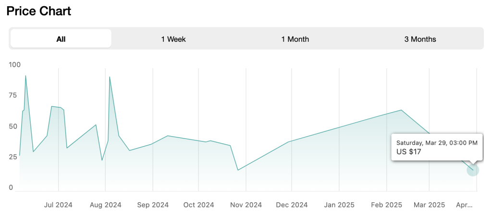The height and width of the screenshot is (220, 492).
Task: Click the Sep 2024 axis label
Action: [153, 205]
